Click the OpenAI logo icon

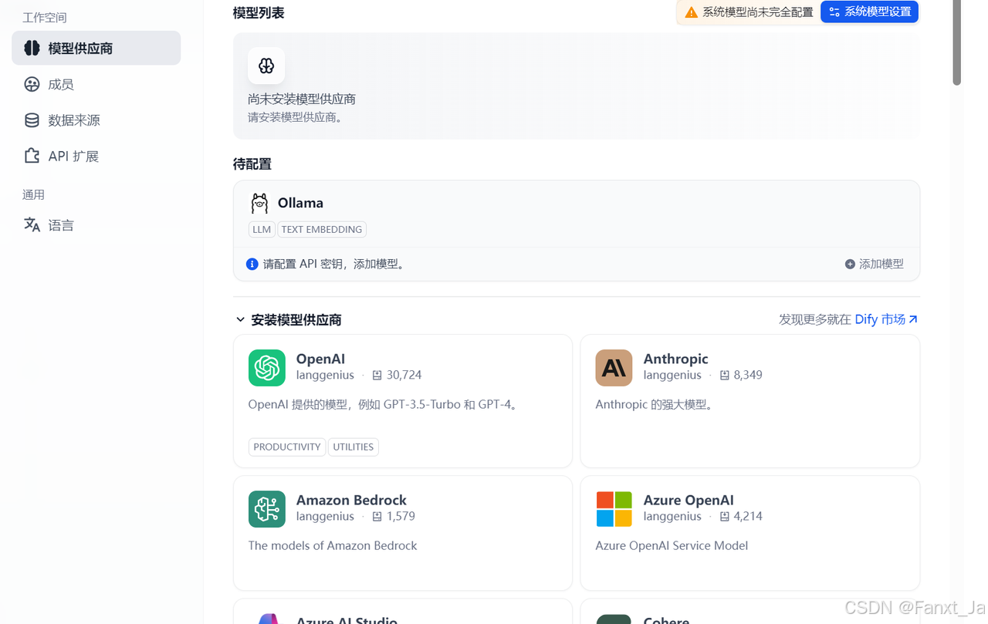267,368
